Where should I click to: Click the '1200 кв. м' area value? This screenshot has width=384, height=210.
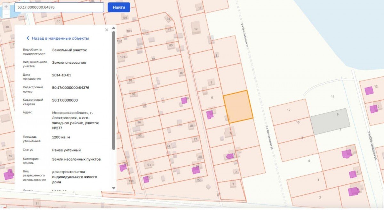coord(61,137)
